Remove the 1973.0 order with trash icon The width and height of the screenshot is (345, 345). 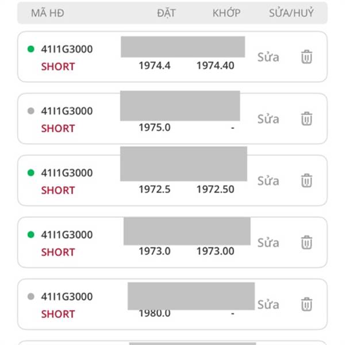point(306,242)
